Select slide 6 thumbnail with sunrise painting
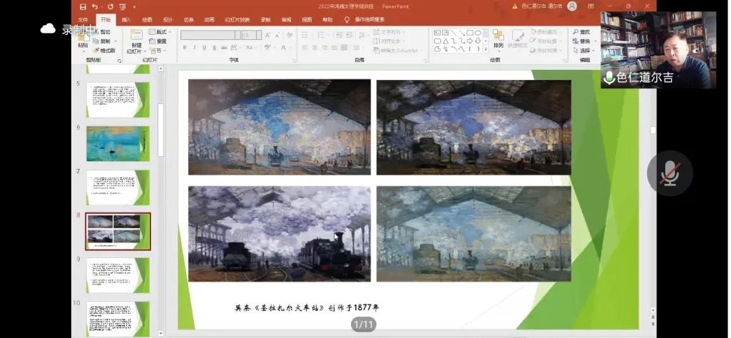 coord(118,143)
